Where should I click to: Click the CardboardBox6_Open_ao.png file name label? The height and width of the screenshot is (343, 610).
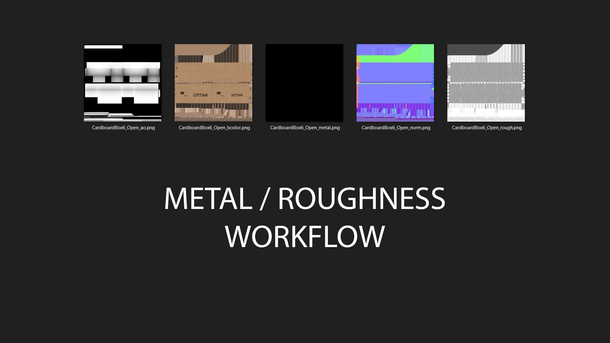pos(123,128)
